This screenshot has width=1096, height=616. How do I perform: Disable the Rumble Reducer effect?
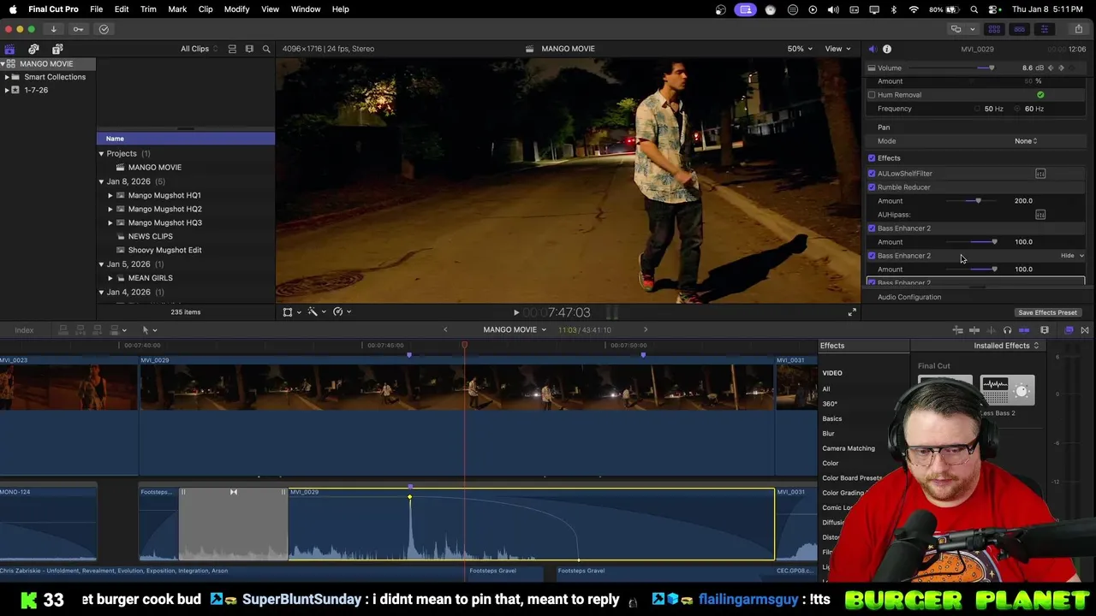872,187
